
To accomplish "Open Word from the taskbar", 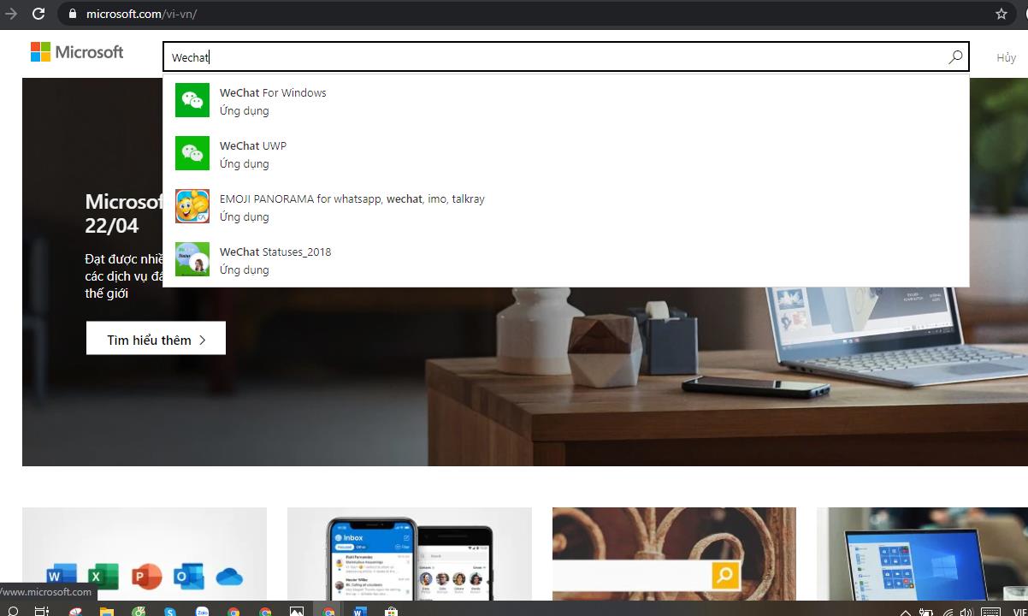I will [360, 611].
